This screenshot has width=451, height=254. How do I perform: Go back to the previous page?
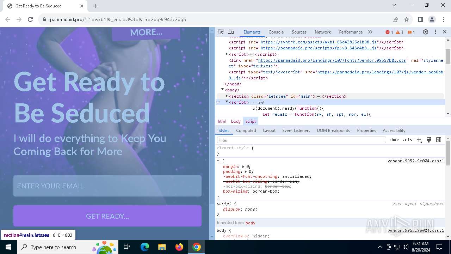pos(8,19)
